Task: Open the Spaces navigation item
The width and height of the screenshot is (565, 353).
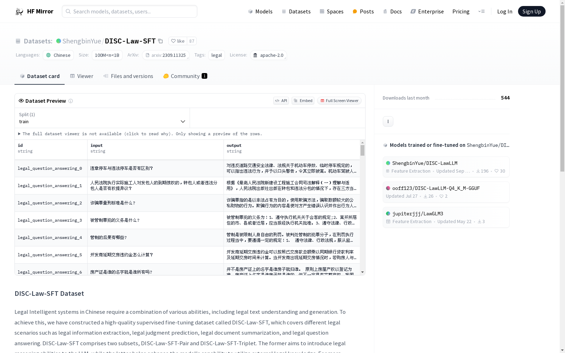Action: (x=332, y=11)
